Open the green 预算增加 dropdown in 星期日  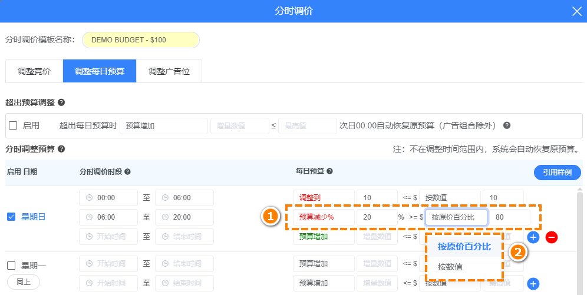[x=324, y=237]
